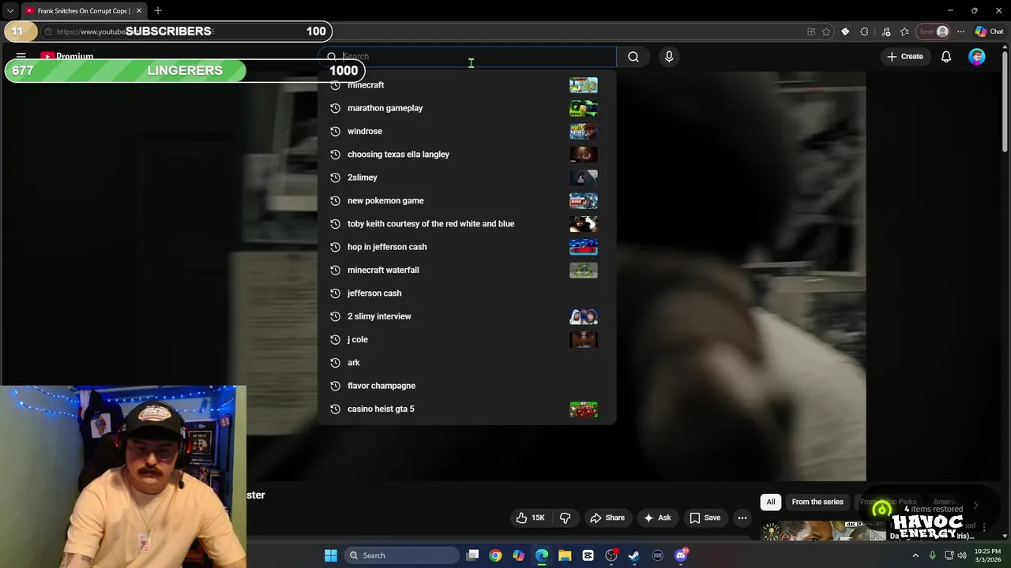
Task: Choose the 'ark' search suggestion
Action: (466, 362)
